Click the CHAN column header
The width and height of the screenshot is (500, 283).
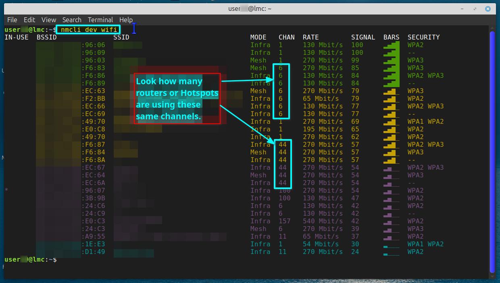click(x=287, y=37)
